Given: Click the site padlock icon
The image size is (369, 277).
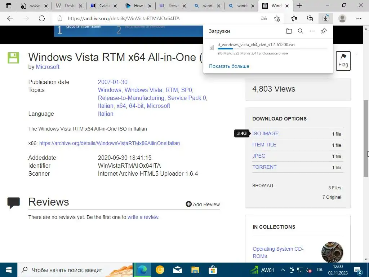Looking at the screenshot, I should (x=60, y=18).
